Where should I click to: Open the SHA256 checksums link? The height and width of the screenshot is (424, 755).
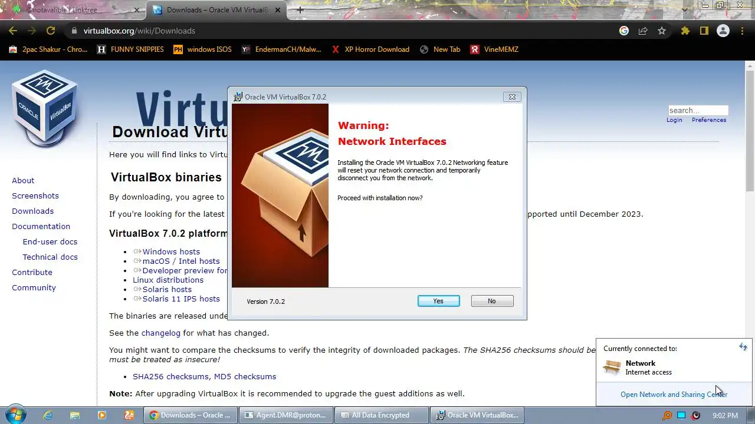pos(170,376)
